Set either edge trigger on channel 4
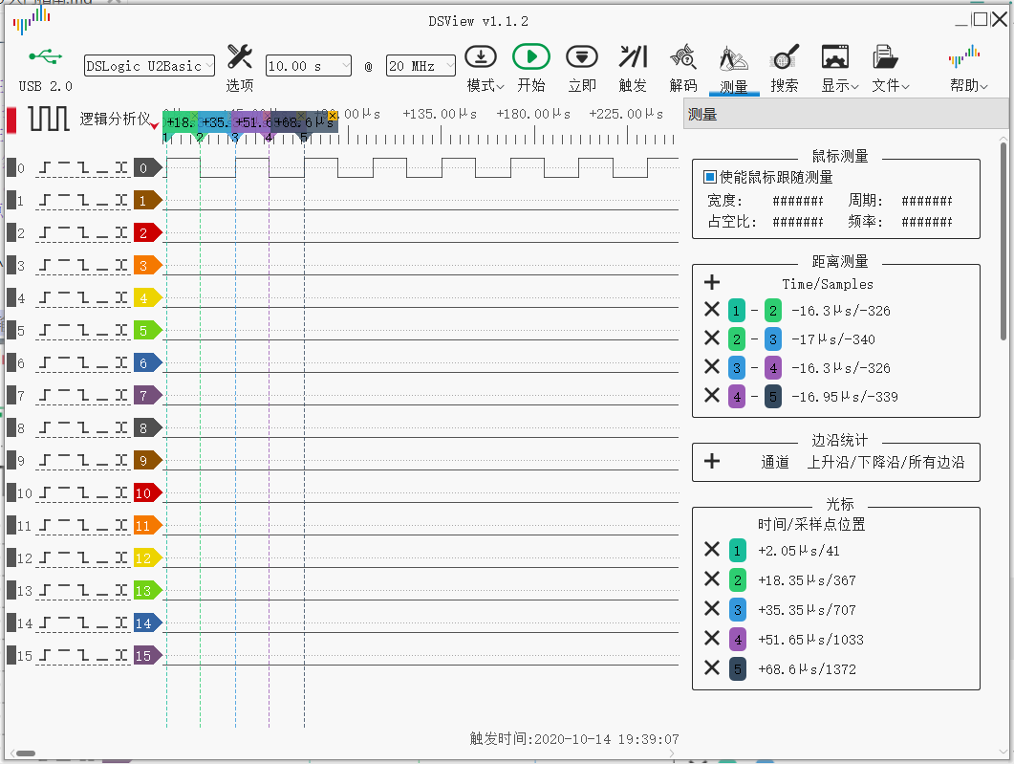1014x764 pixels. (x=121, y=297)
